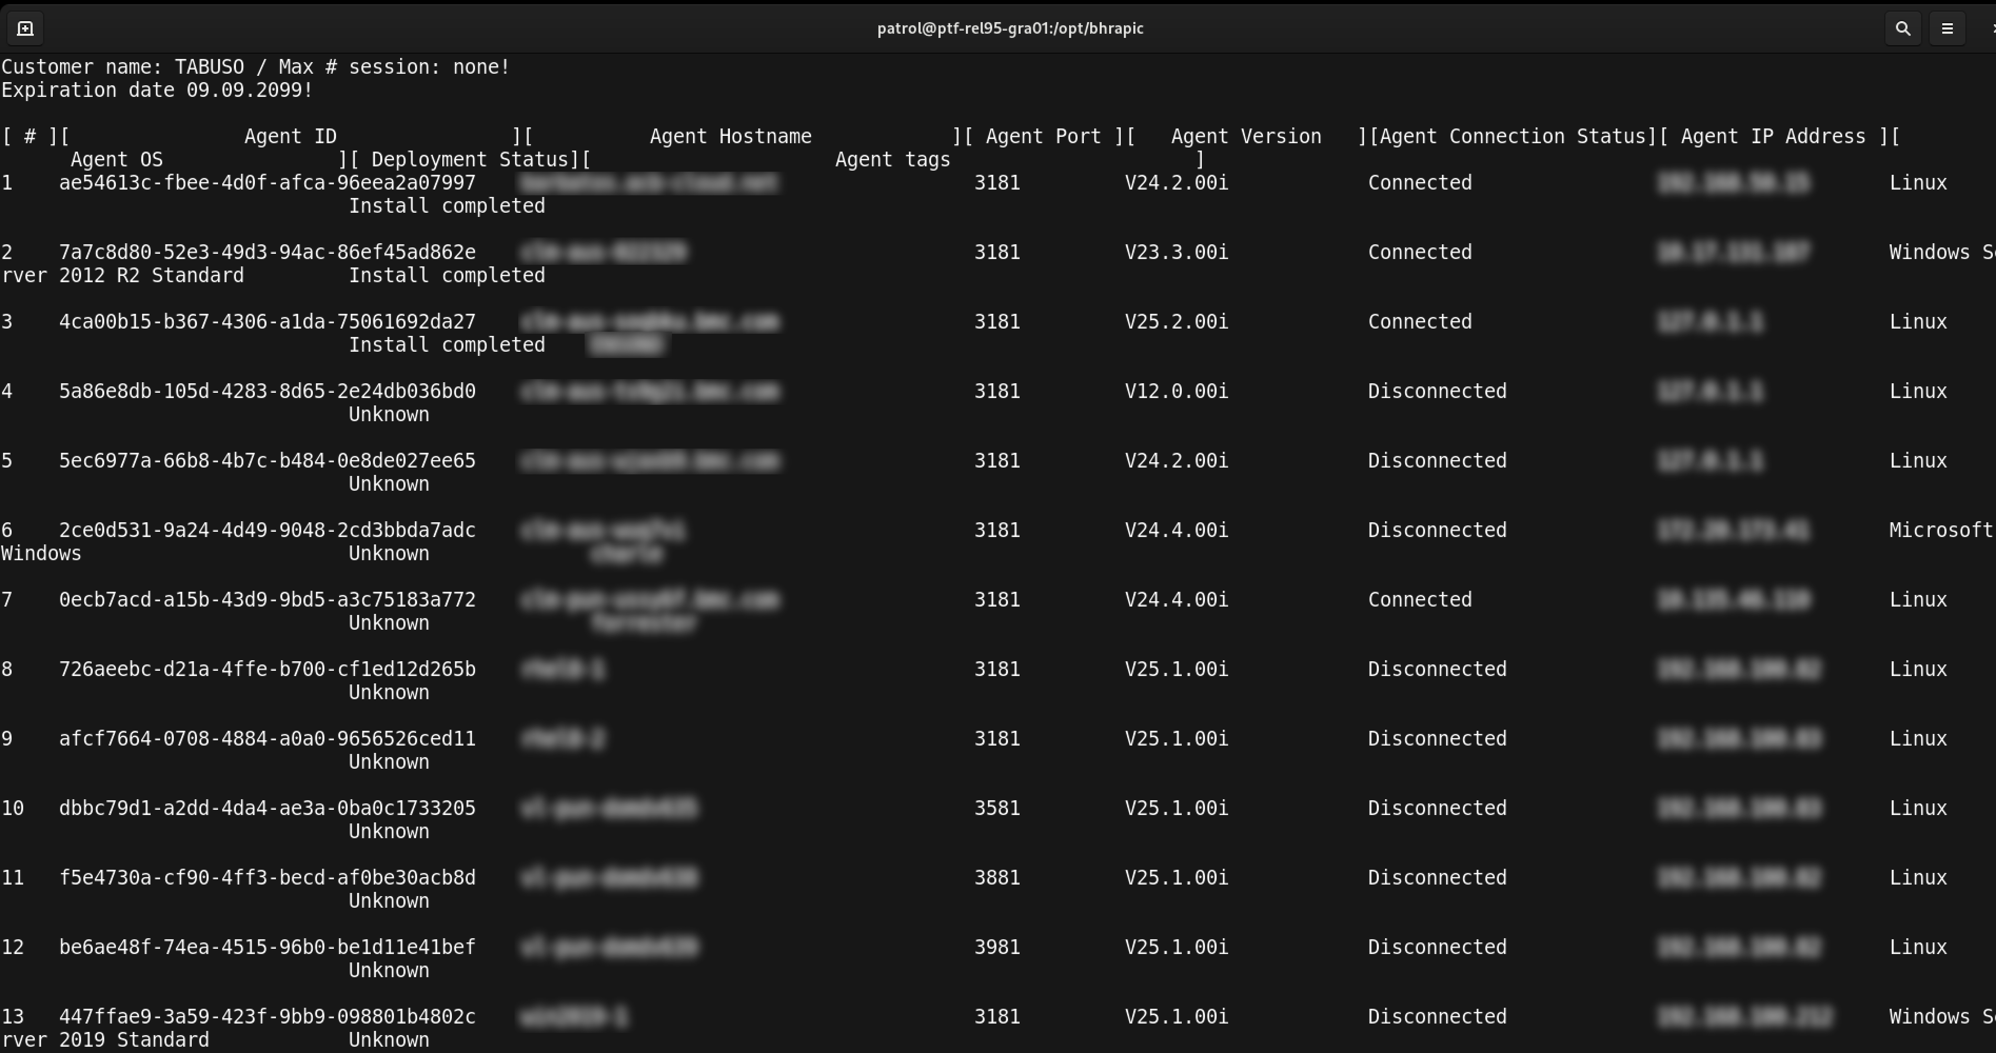This screenshot has width=1996, height=1053.
Task: Open the terminal search icon
Action: [1902, 28]
